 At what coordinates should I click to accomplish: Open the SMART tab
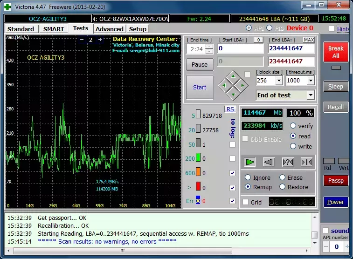[x=54, y=29]
